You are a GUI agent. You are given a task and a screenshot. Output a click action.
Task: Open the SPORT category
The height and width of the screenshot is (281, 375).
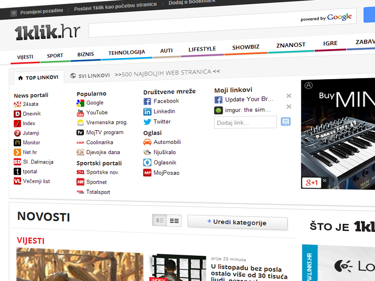(x=55, y=56)
